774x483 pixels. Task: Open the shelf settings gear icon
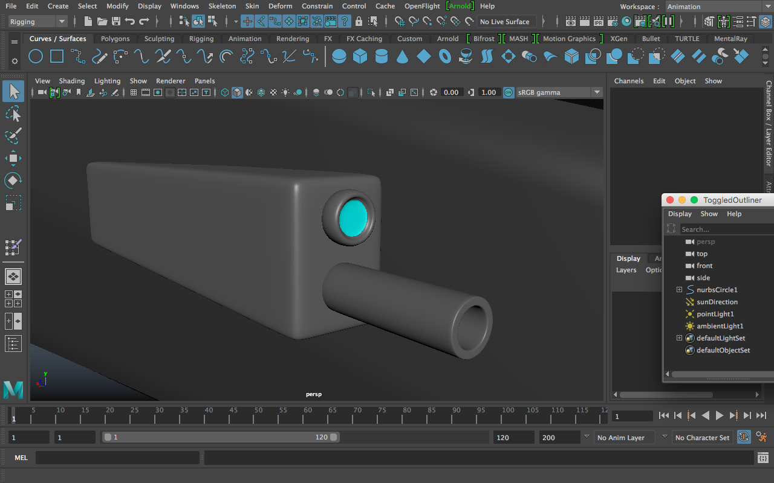tap(15, 62)
